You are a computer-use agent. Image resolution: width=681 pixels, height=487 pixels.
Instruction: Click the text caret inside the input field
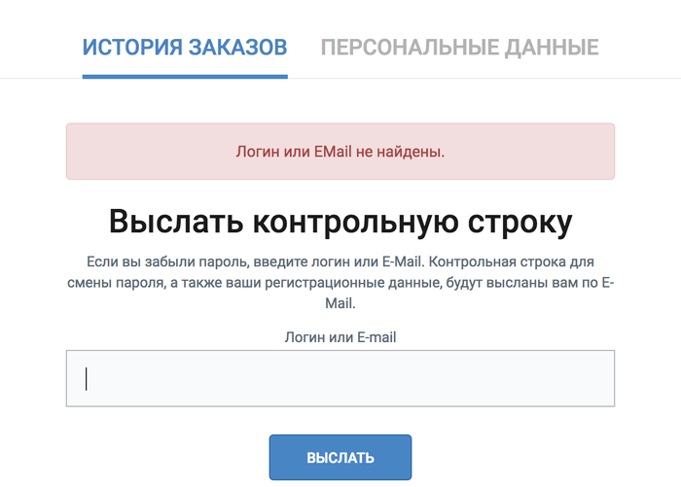coord(87,378)
